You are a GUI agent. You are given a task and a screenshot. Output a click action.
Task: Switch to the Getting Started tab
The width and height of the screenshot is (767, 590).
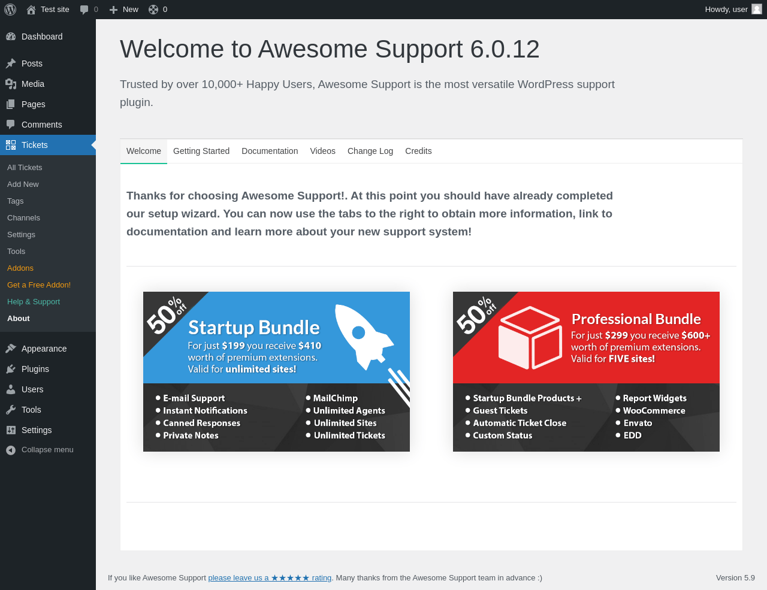click(x=201, y=151)
